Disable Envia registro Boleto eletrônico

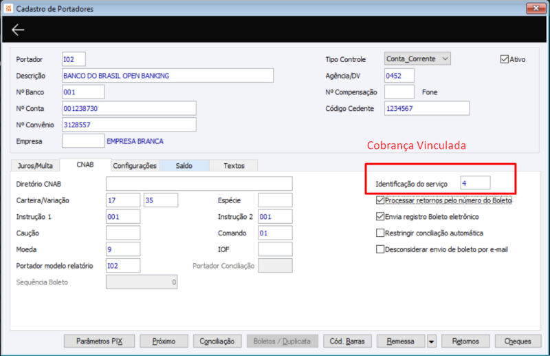tap(380, 216)
